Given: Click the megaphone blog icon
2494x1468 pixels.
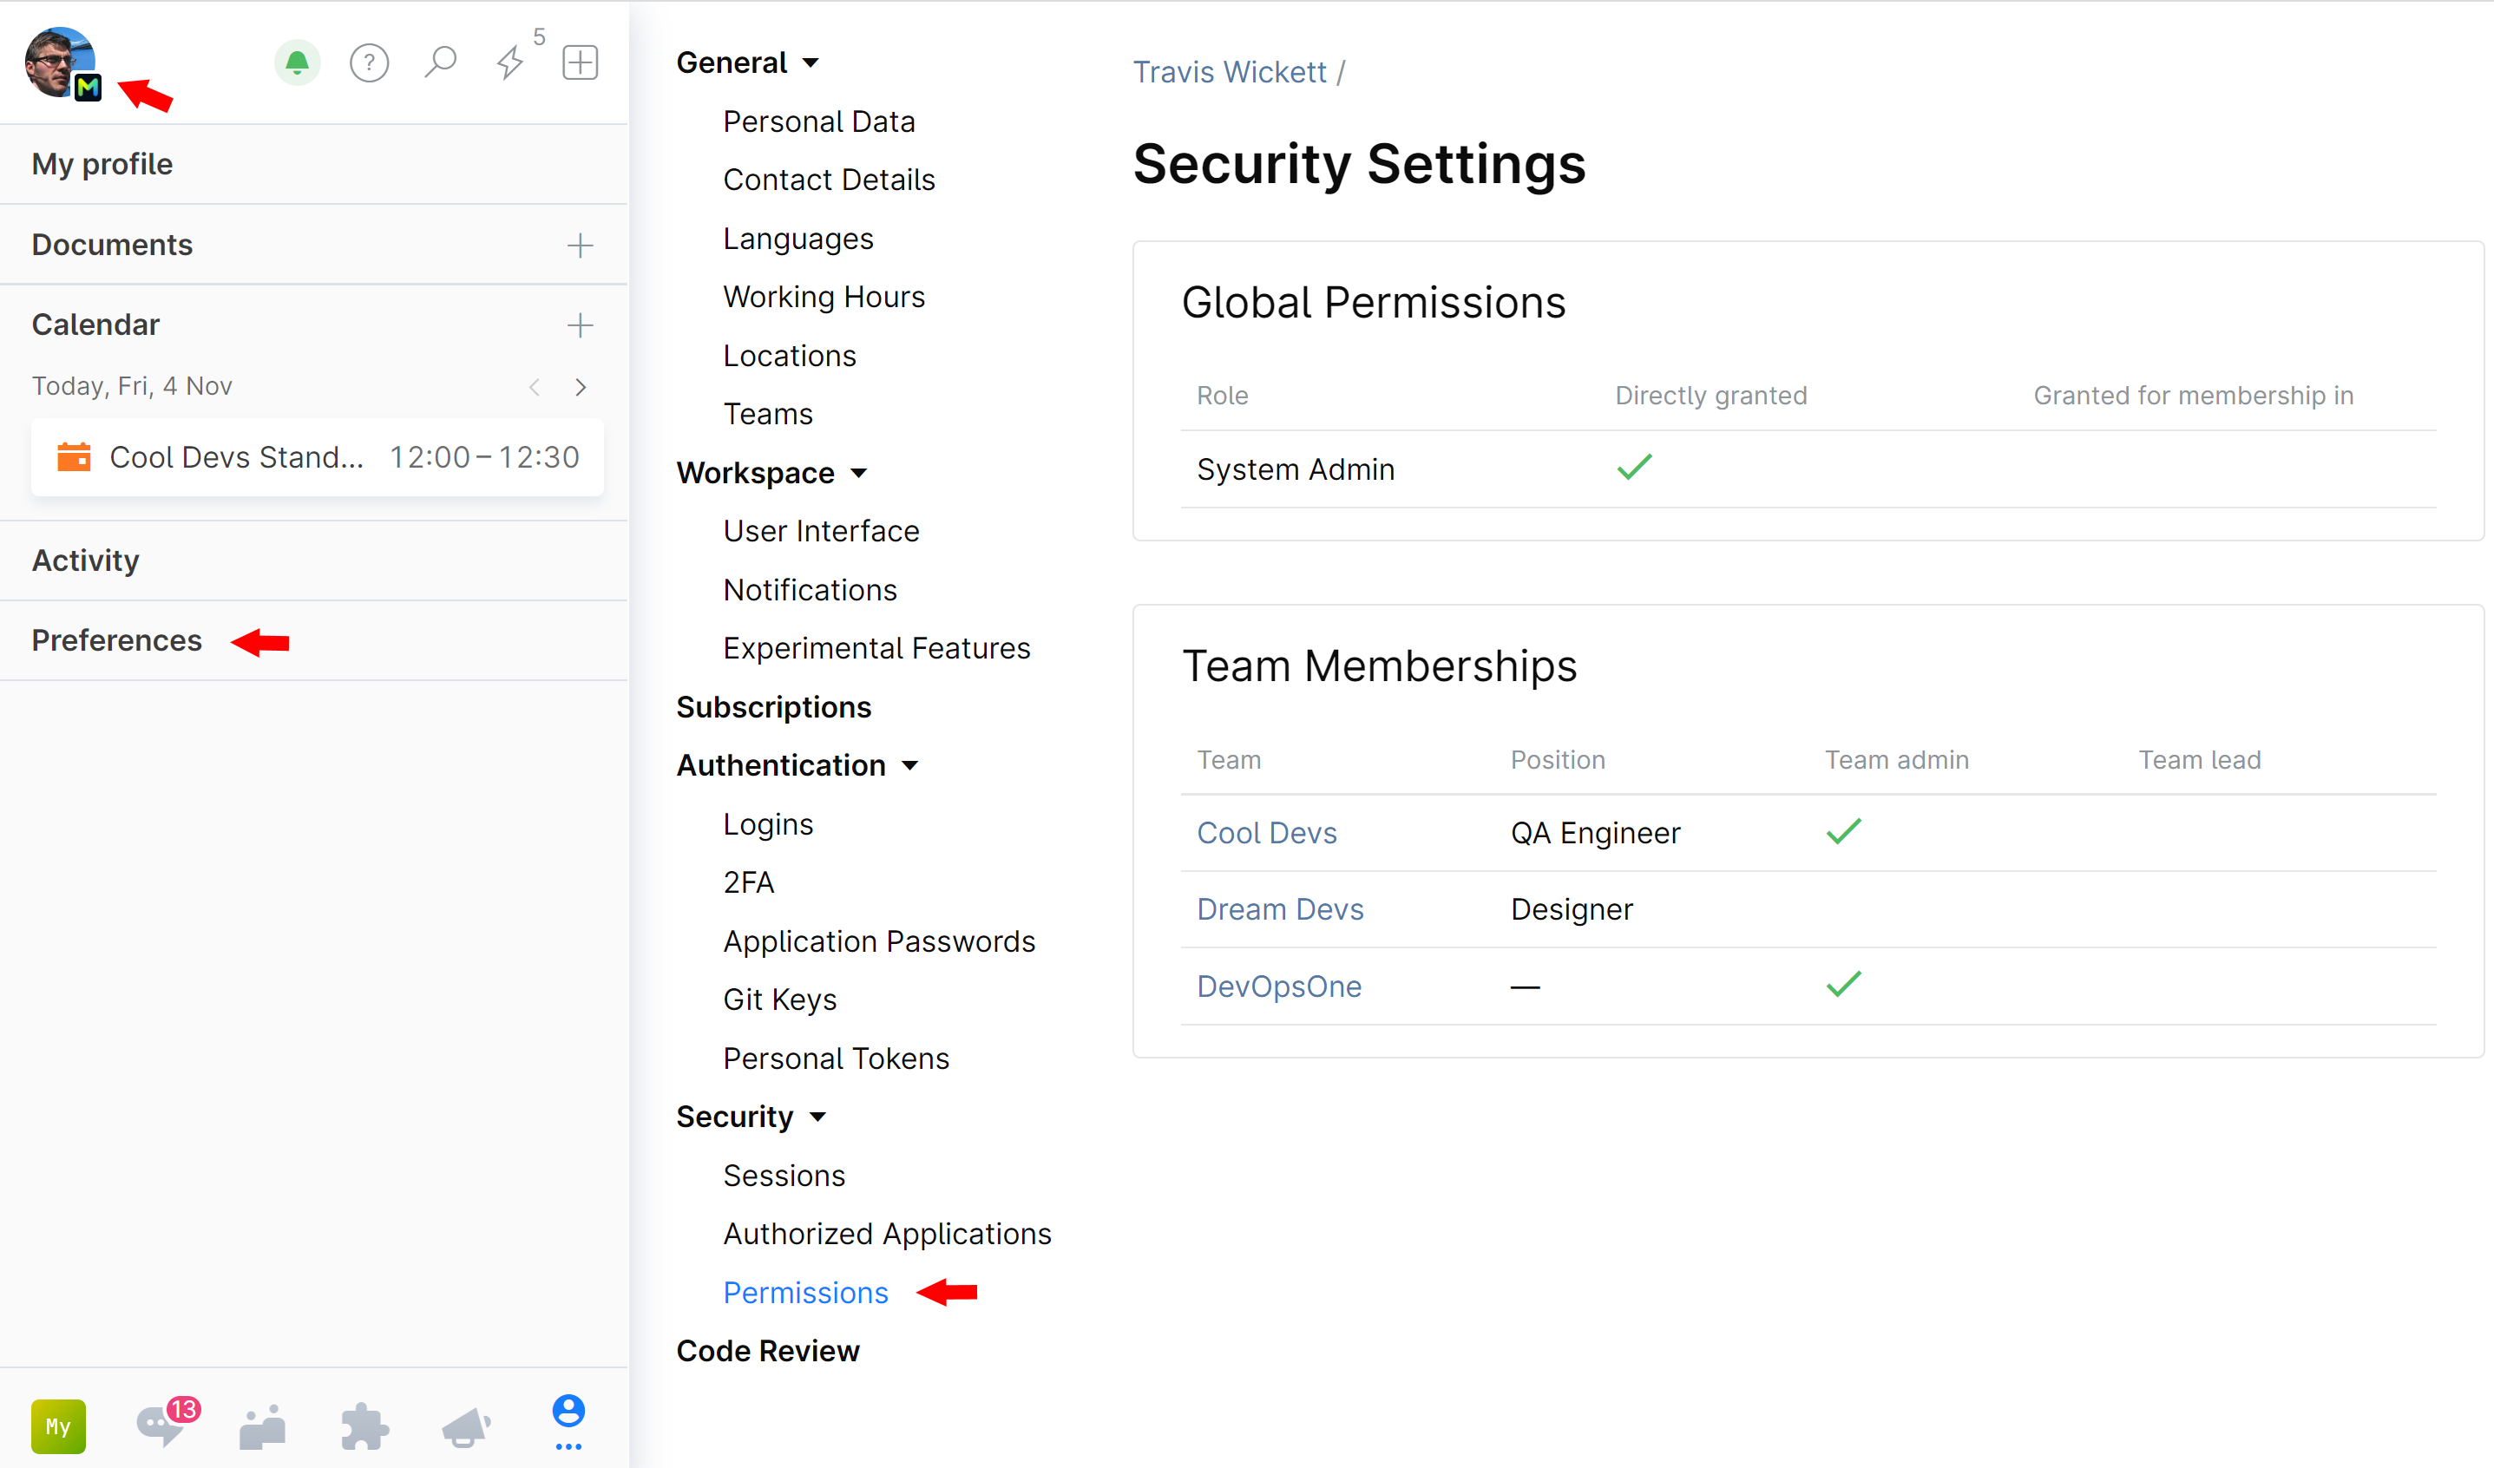Looking at the screenshot, I should [466, 1426].
